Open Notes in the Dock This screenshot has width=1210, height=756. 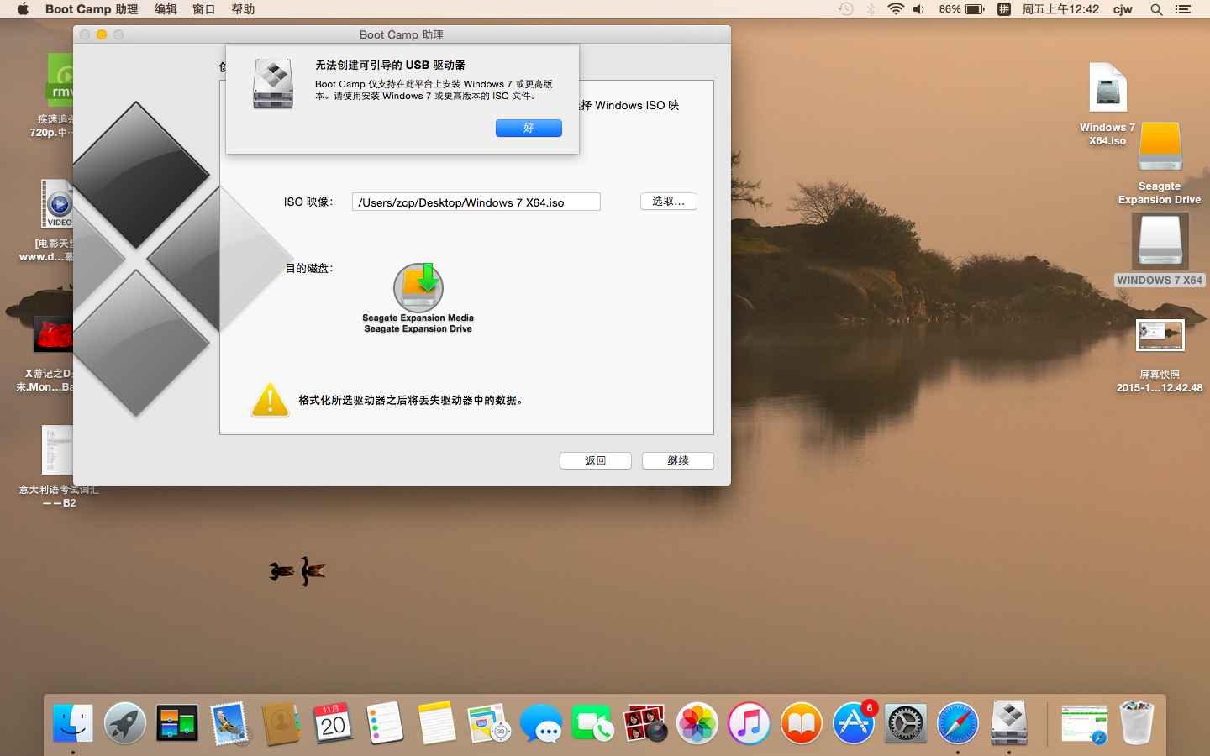(x=437, y=722)
